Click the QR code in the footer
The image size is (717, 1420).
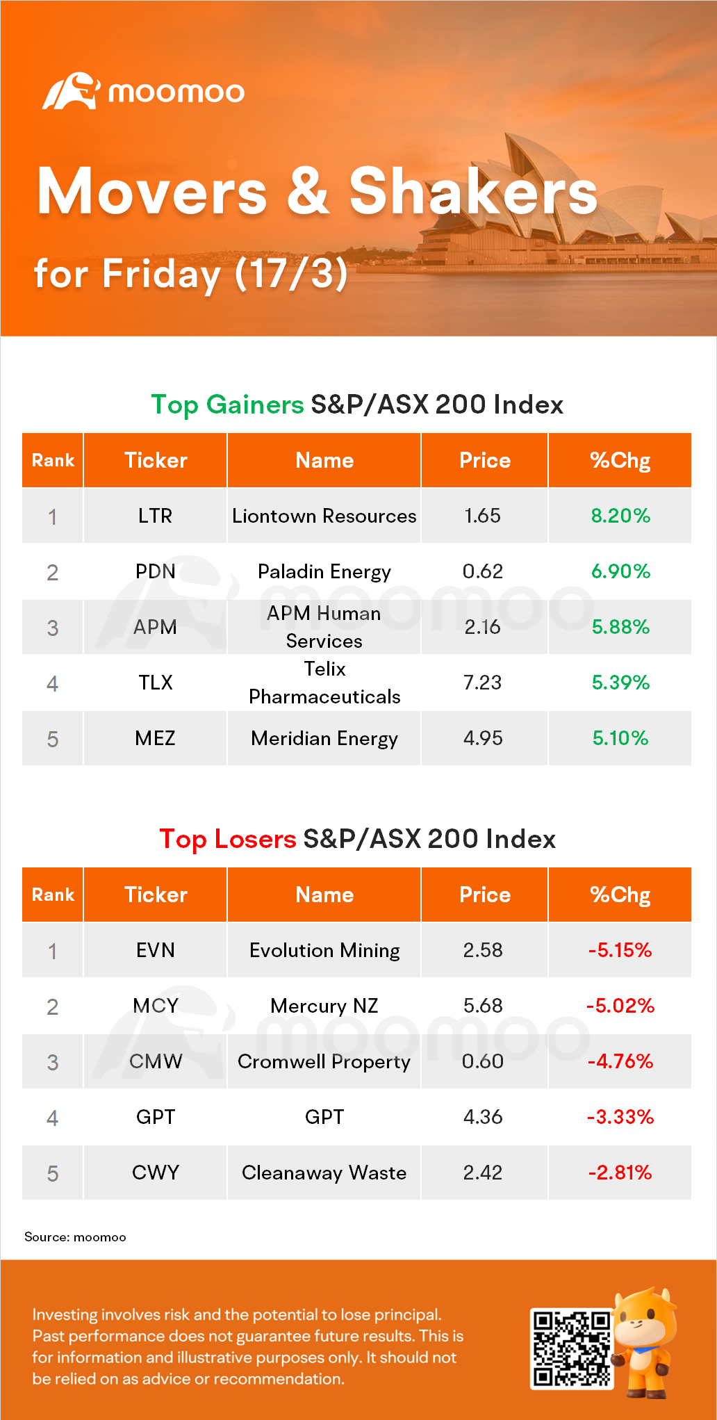pos(571,1348)
